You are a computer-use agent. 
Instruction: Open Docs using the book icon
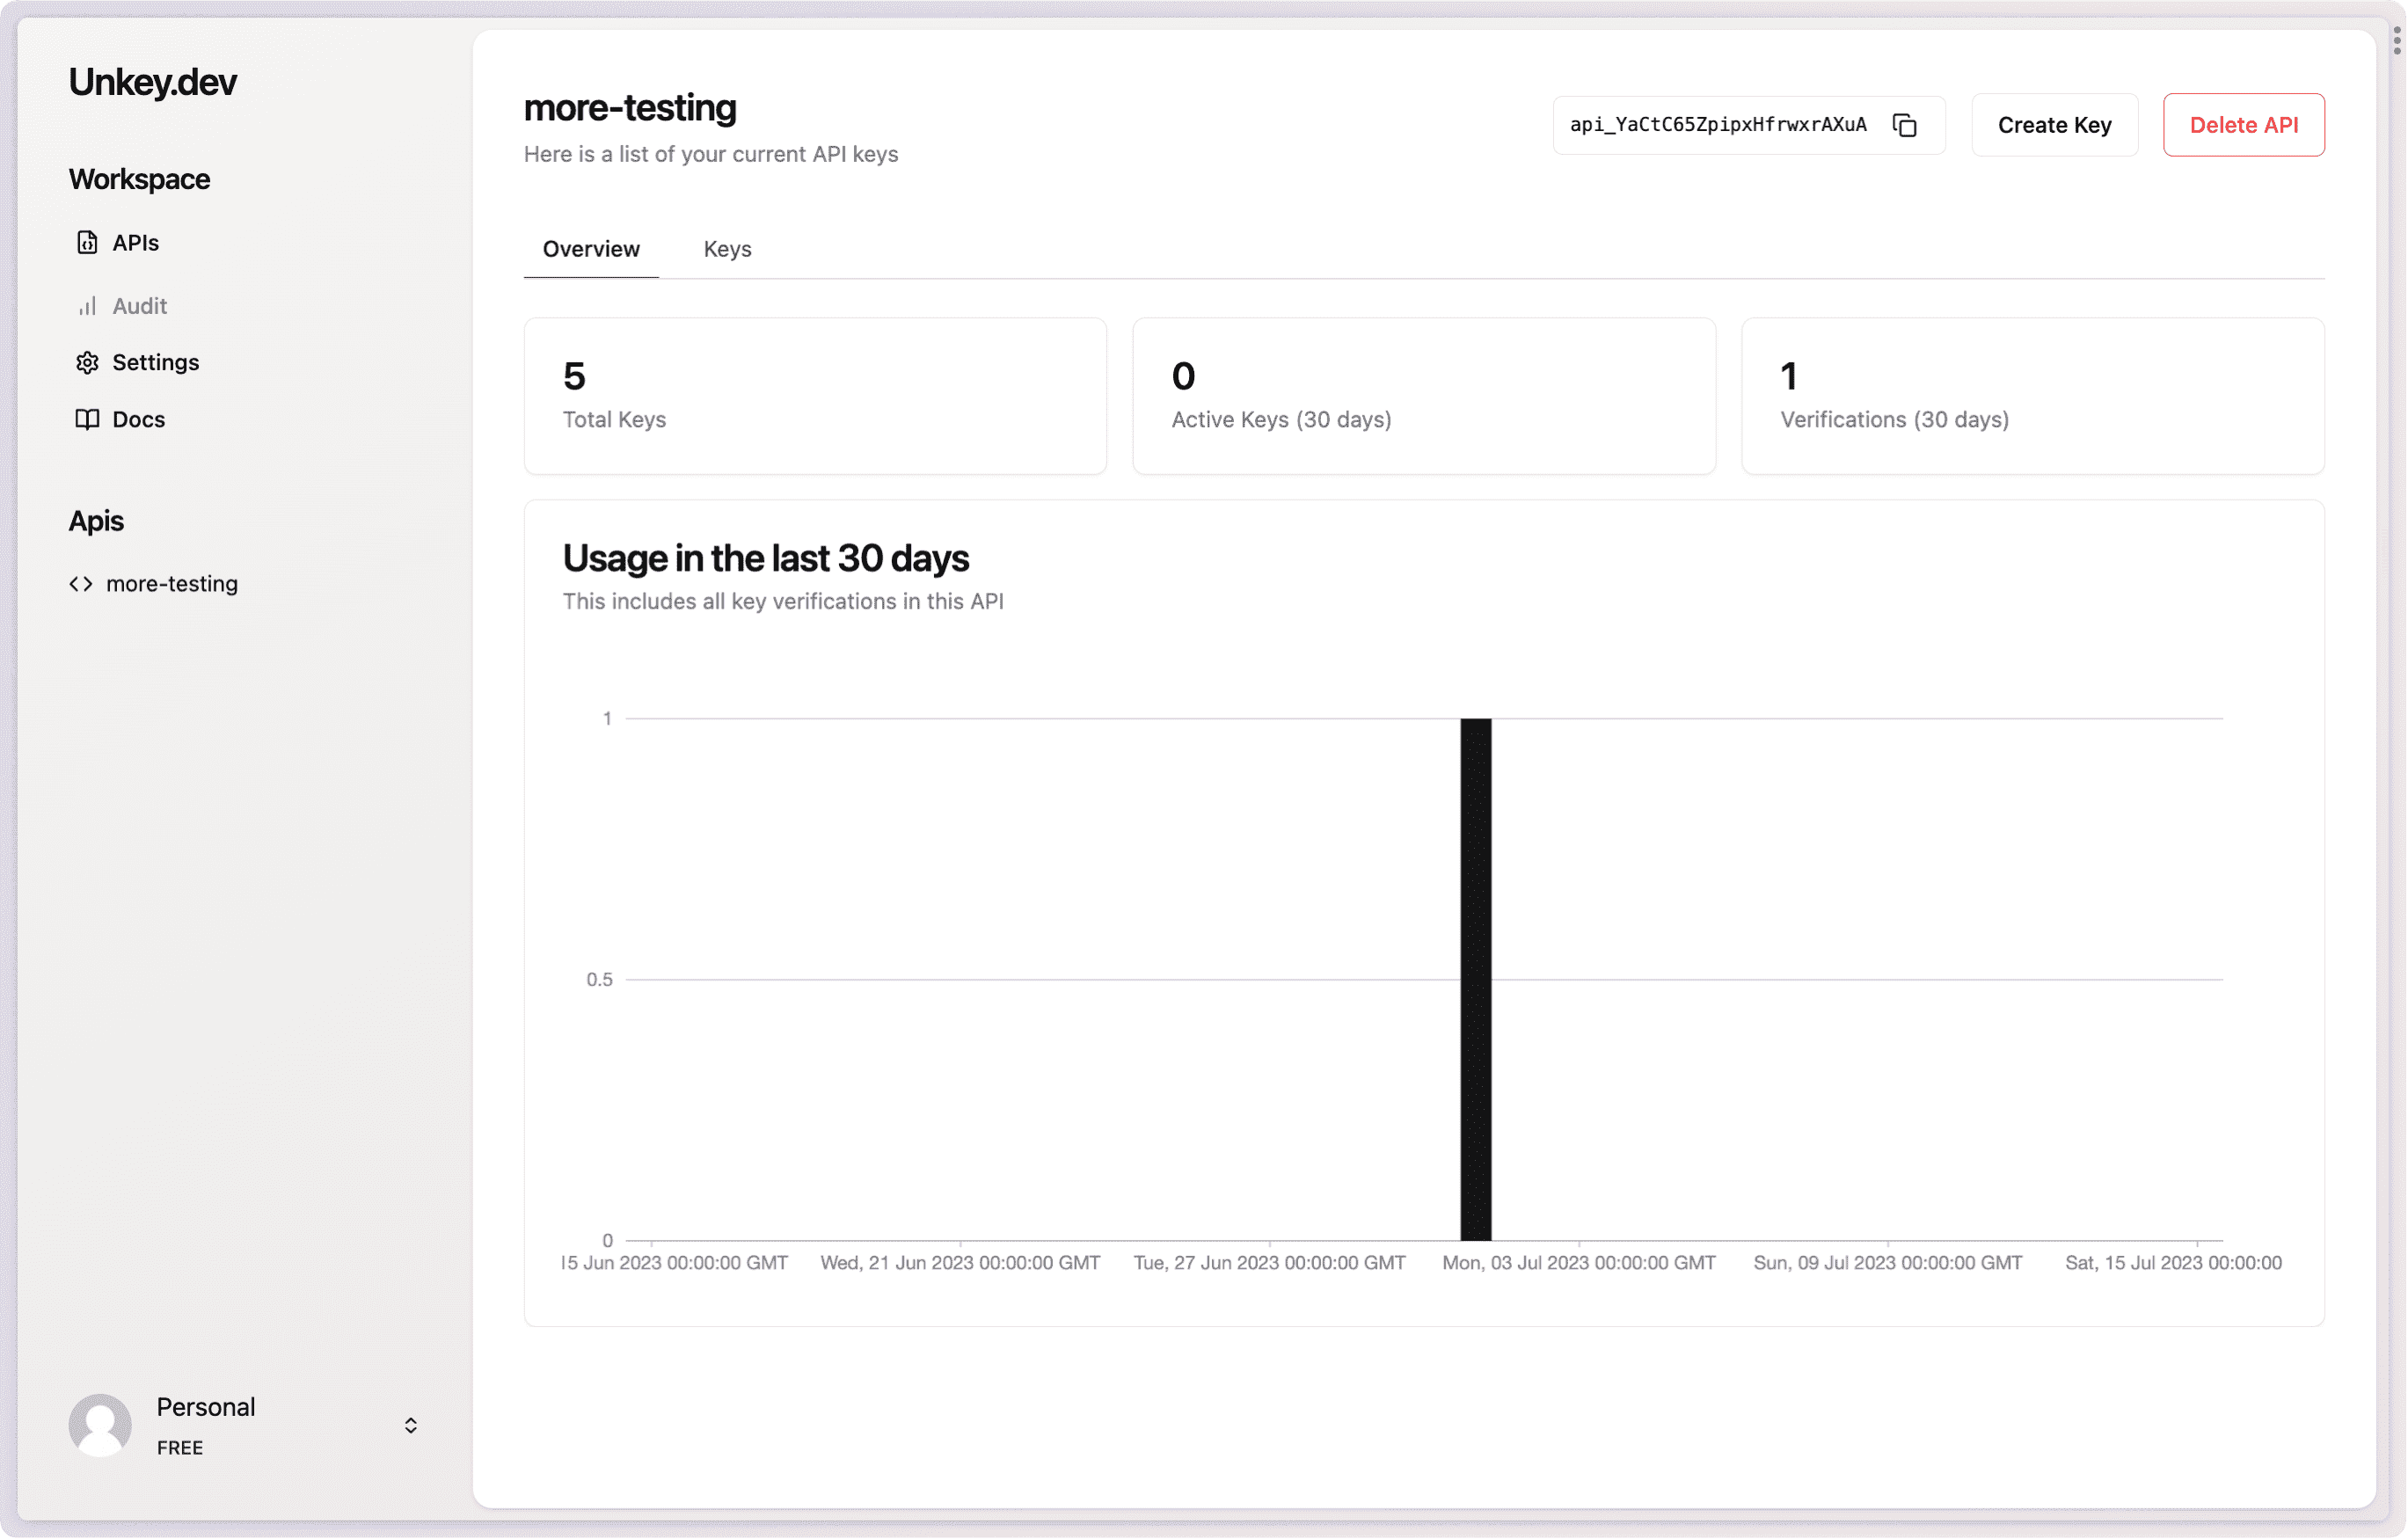(x=87, y=419)
